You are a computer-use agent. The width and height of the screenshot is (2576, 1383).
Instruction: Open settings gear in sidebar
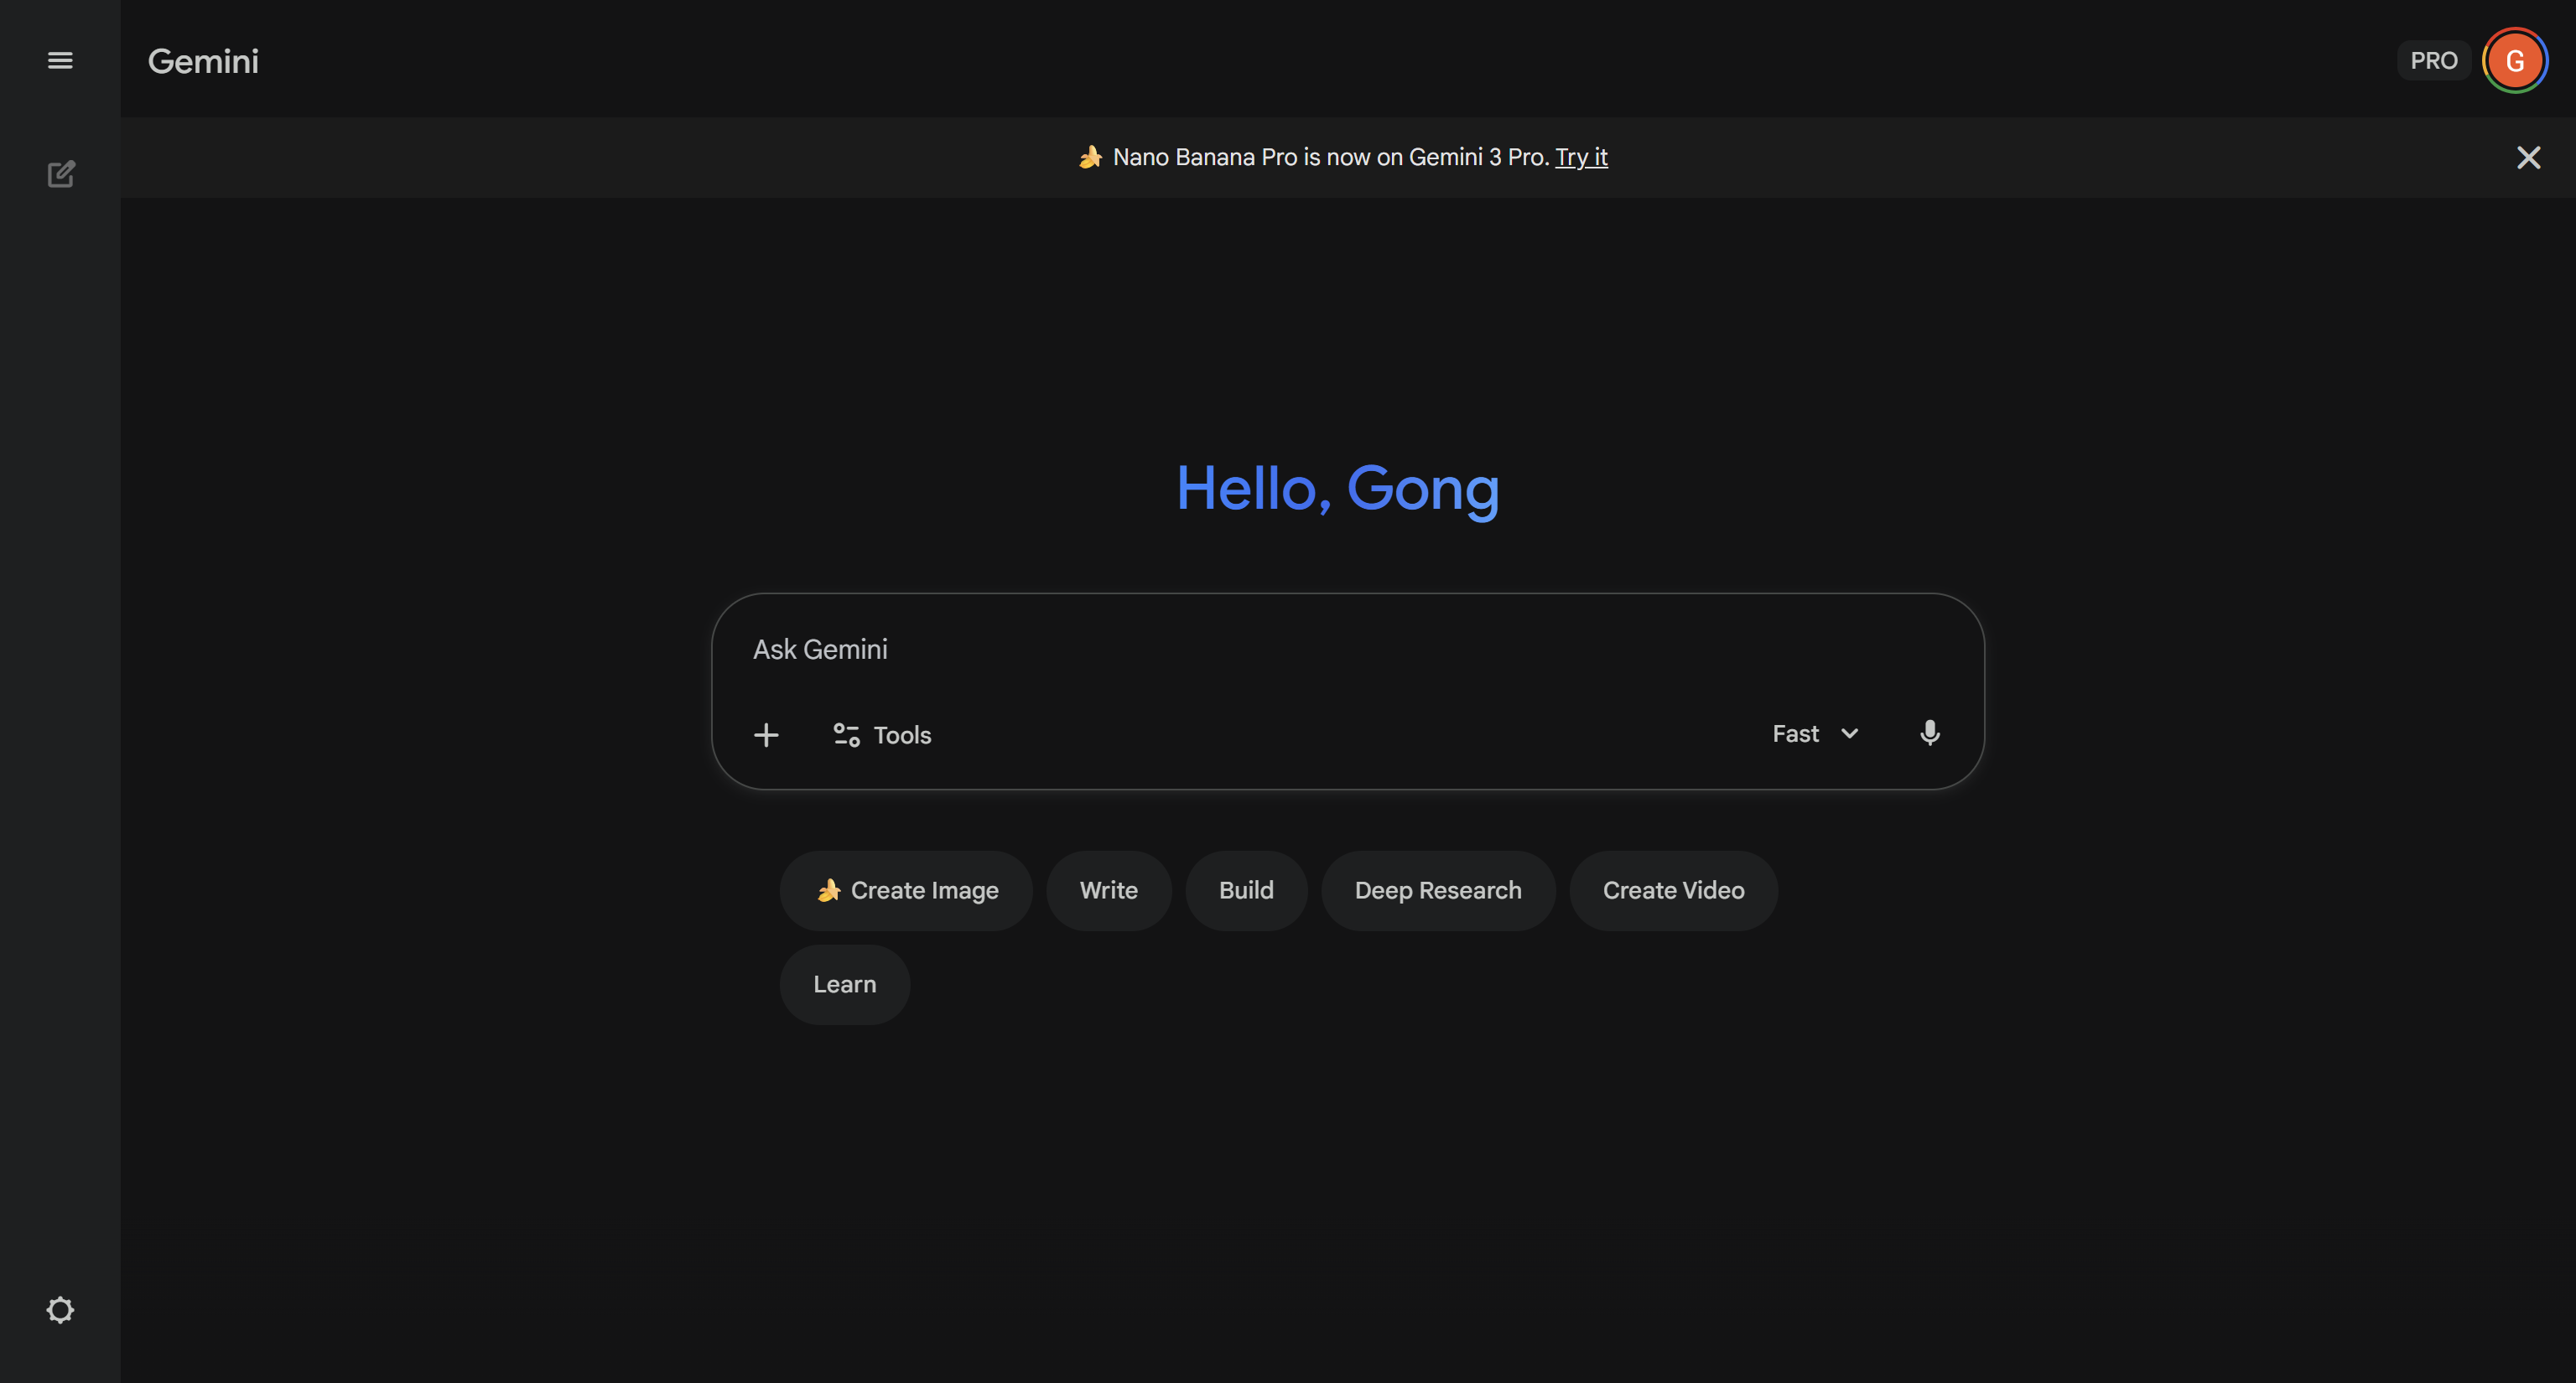pos(60,1310)
